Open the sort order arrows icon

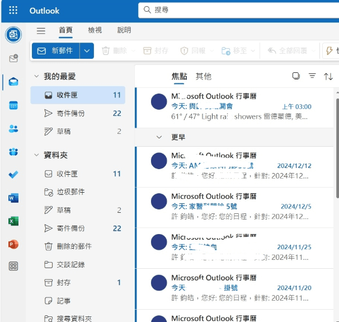pos(328,76)
